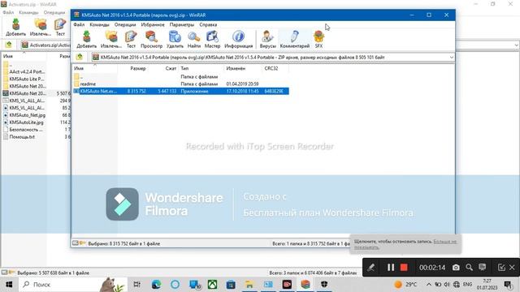This screenshot has height=292, width=520.
Task: Click Извлечь in background Activators.zip window
Action: pyautogui.click(x=41, y=27)
